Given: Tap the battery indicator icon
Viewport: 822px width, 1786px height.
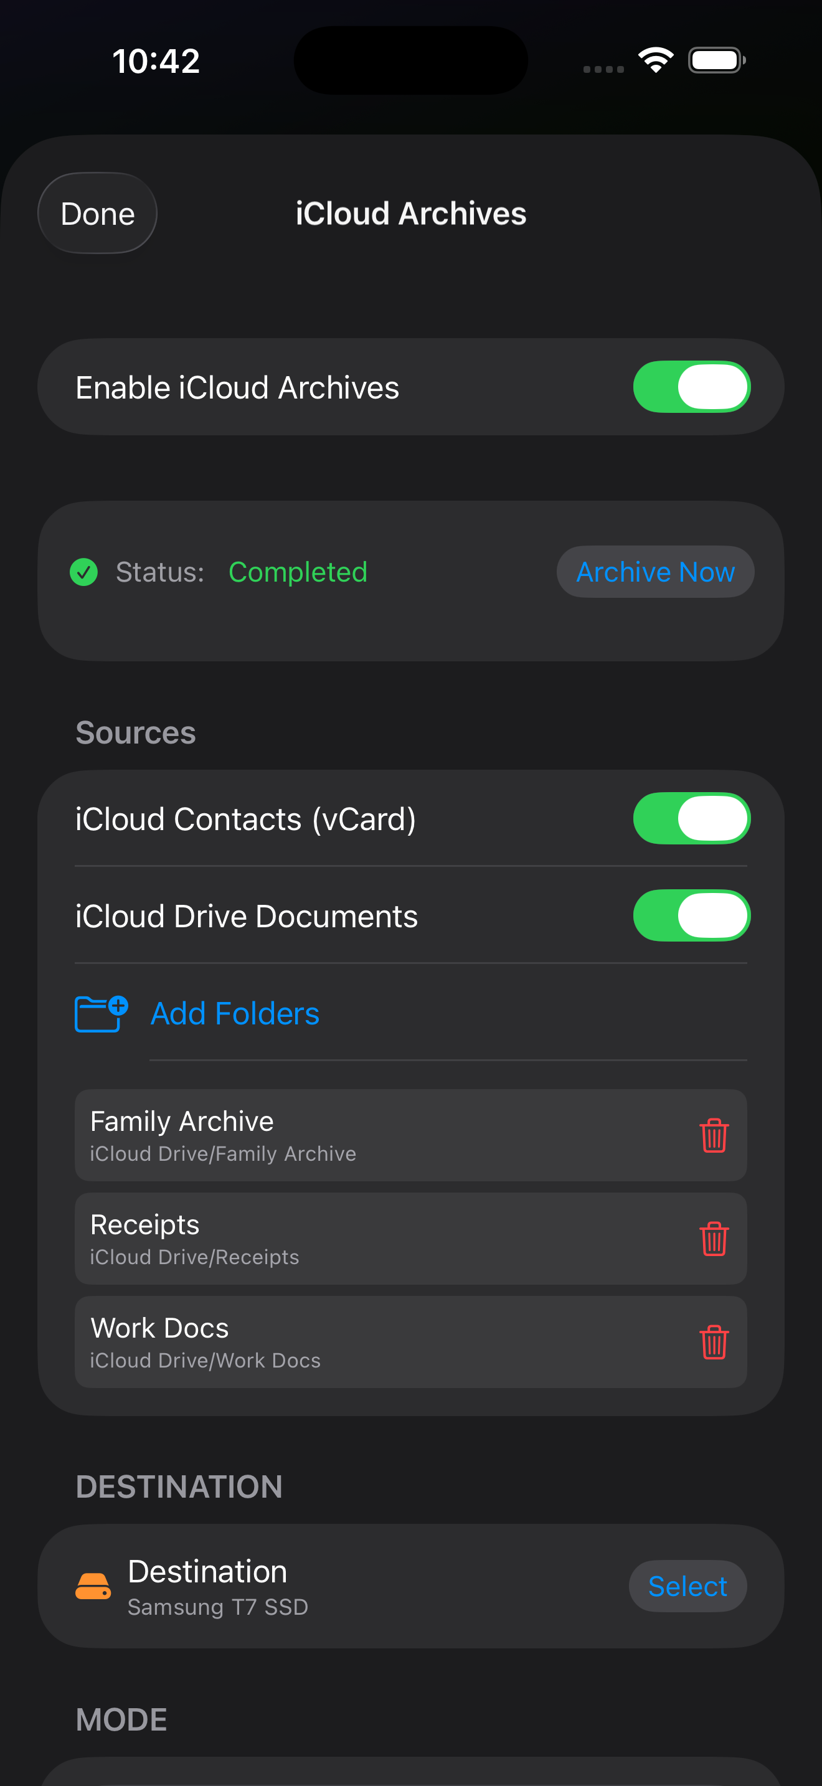Looking at the screenshot, I should coord(716,60).
